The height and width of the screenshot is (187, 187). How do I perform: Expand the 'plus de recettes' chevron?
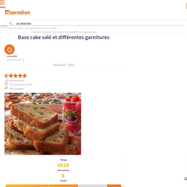pyautogui.click(x=24, y=60)
